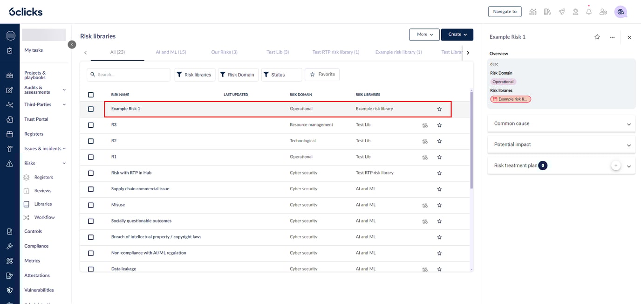The height and width of the screenshot is (304, 641).
Task: Open the Create dropdown button
Action: (x=457, y=35)
